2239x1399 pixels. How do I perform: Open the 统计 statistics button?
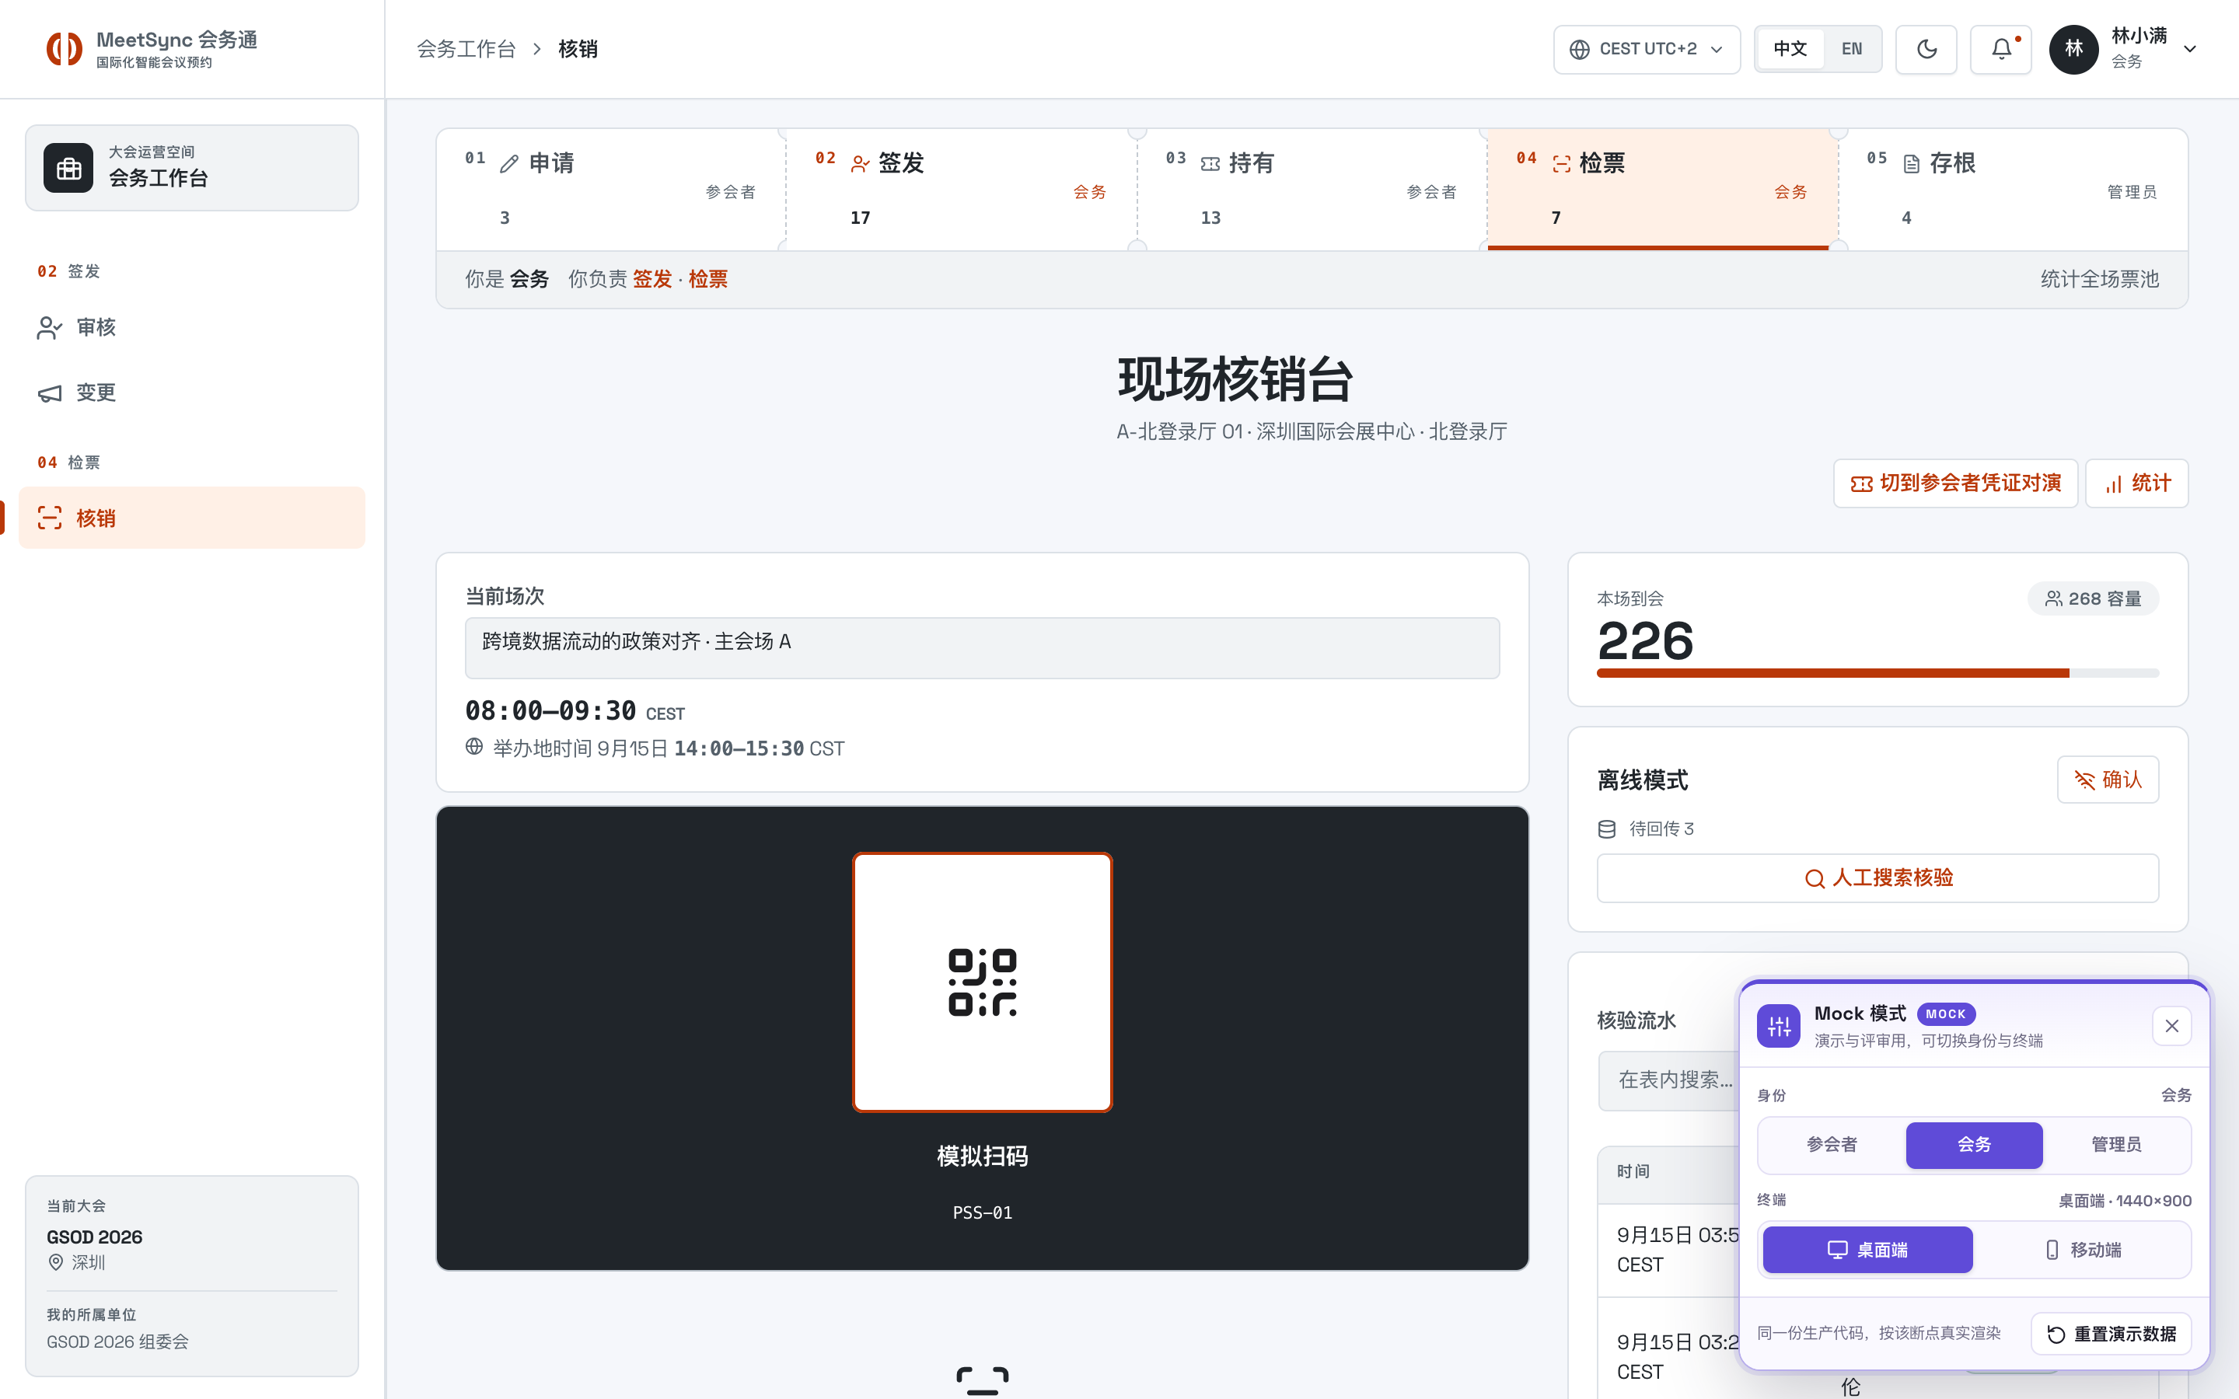pos(2136,483)
